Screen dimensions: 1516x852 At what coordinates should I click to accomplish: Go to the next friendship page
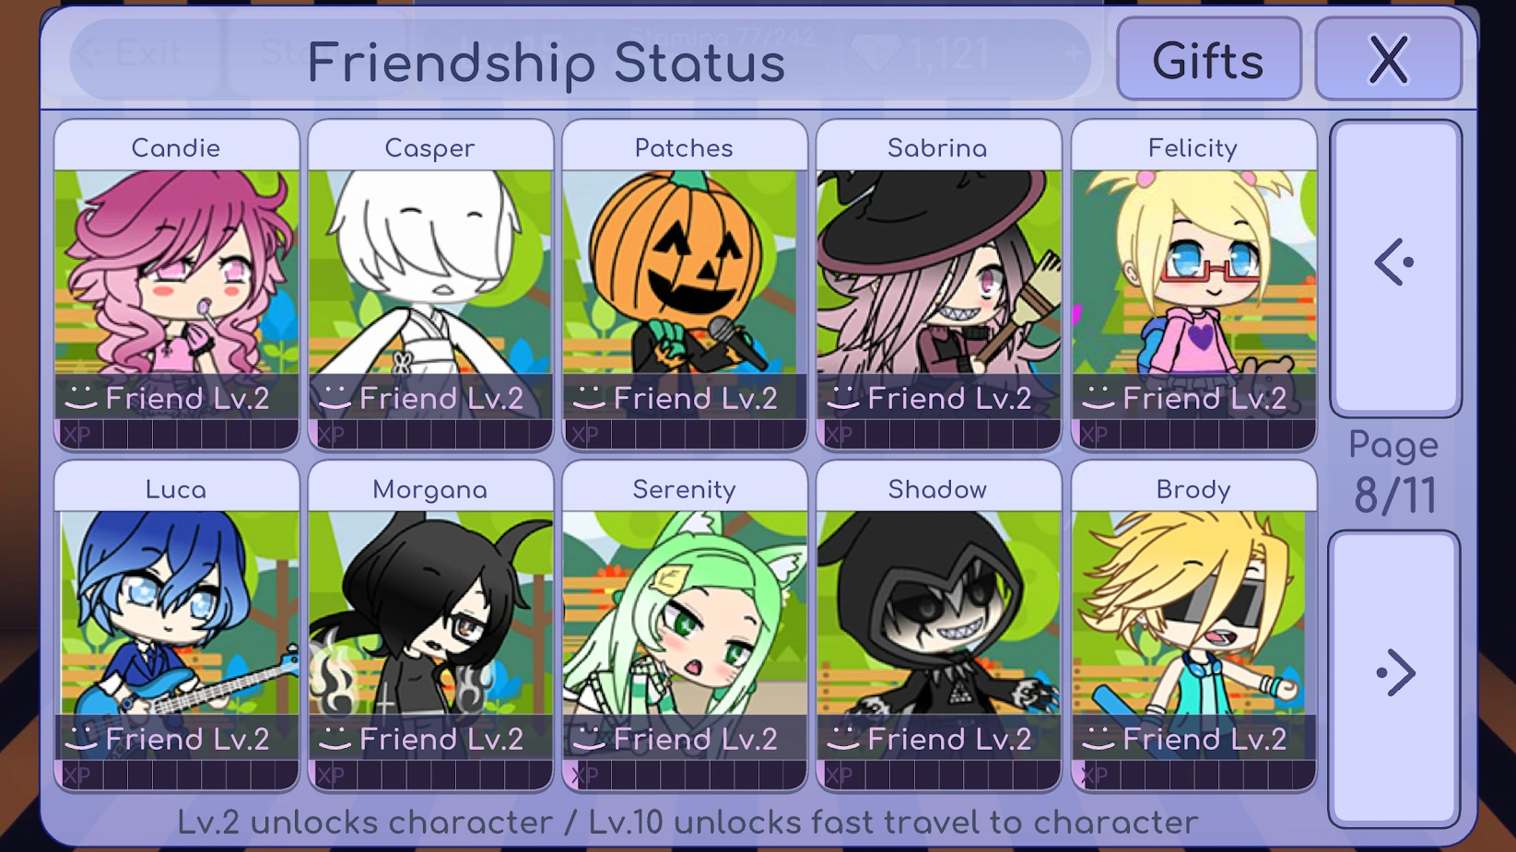1395,678
